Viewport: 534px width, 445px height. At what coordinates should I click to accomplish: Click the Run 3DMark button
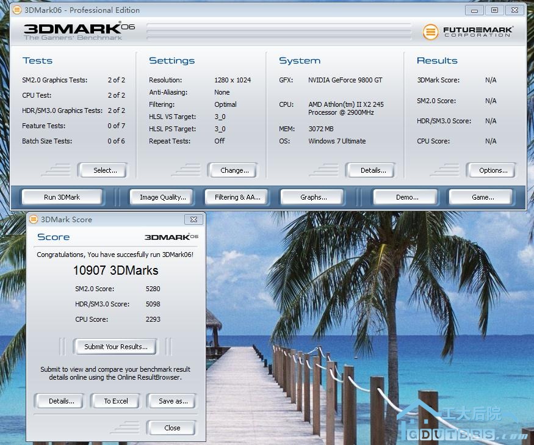62,197
